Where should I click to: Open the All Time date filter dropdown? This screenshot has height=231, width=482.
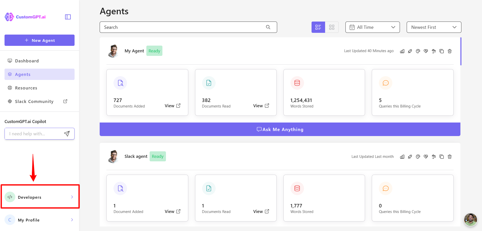(x=373, y=27)
